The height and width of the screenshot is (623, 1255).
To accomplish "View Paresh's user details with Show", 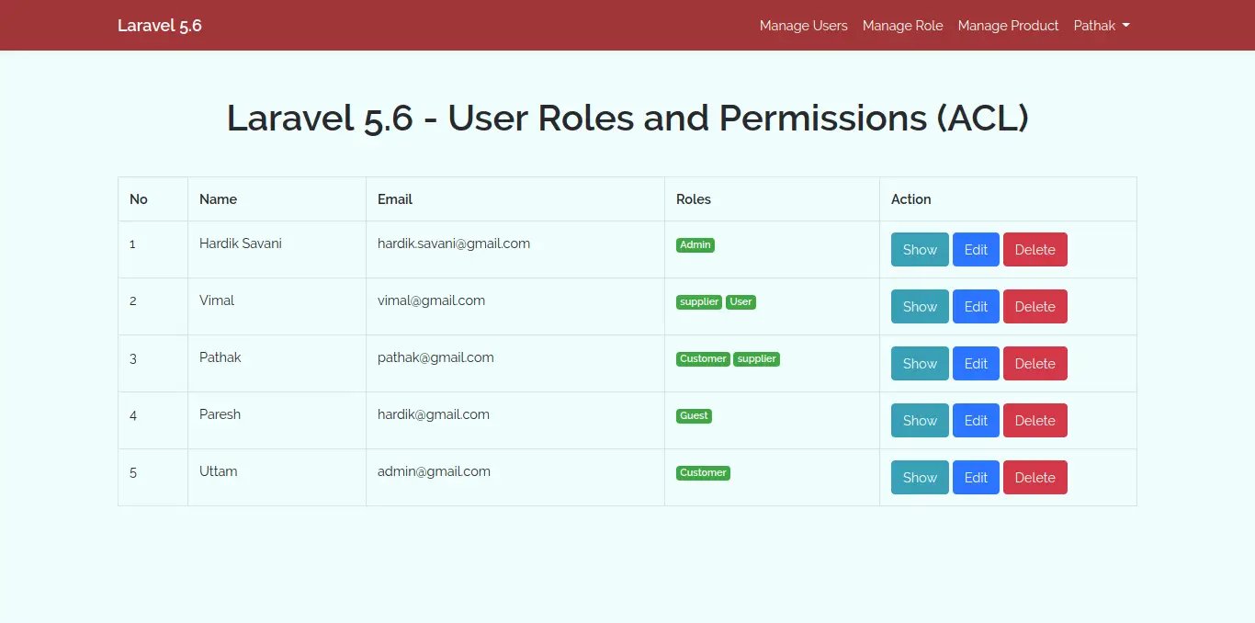I will (919, 421).
